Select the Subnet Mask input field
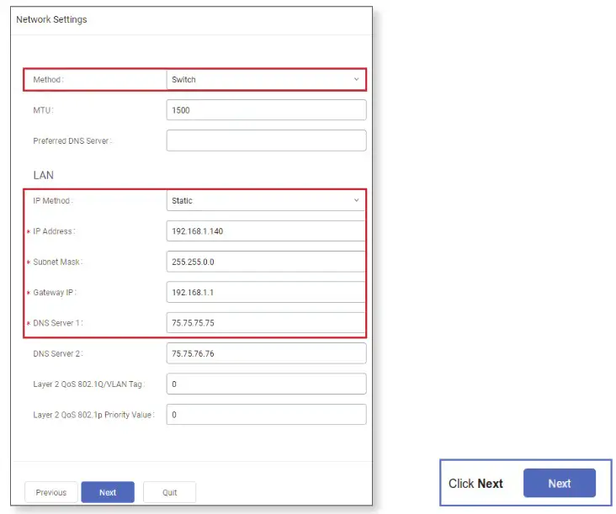Image resolution: width=616 pixels, height=514 pixels. [266, 262]
